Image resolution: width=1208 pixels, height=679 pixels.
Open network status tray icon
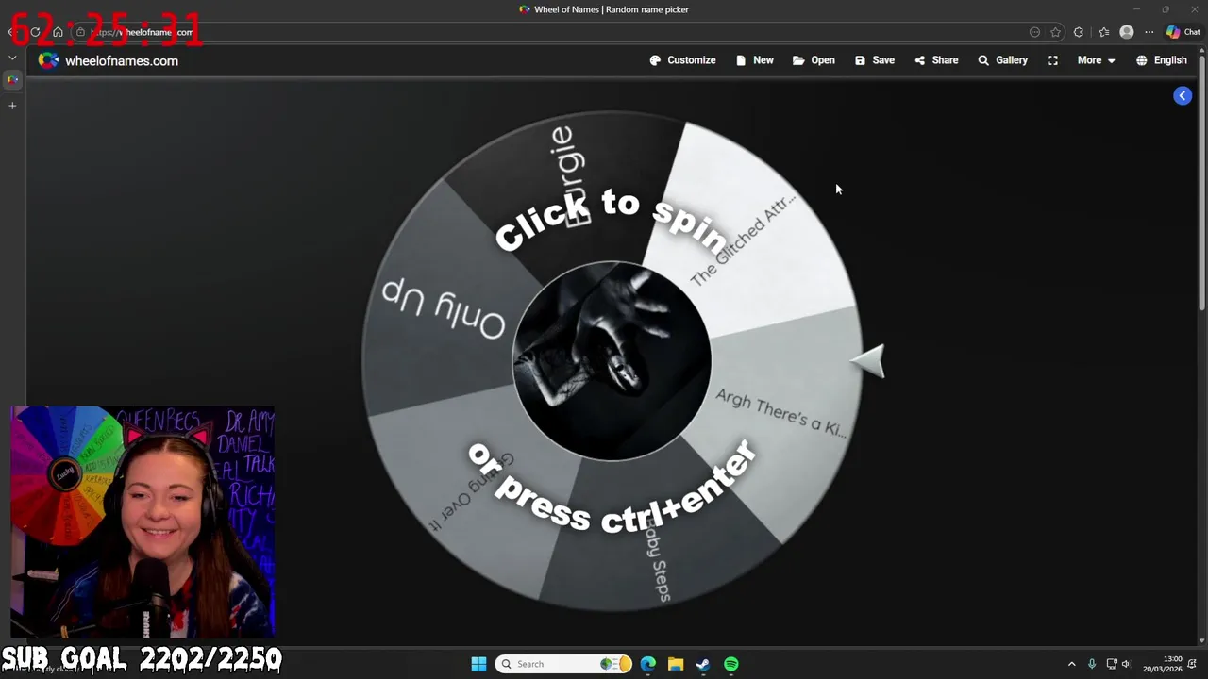1112,664
